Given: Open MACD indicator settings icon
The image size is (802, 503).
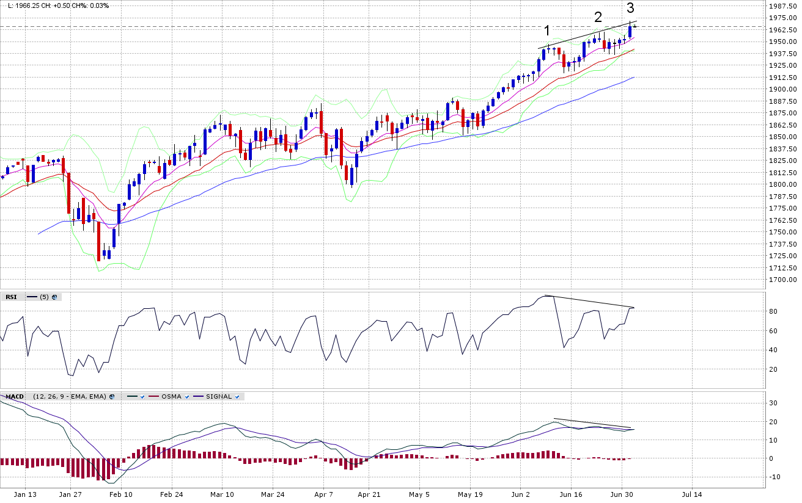Looking at the screenshot, I should 112,397.
